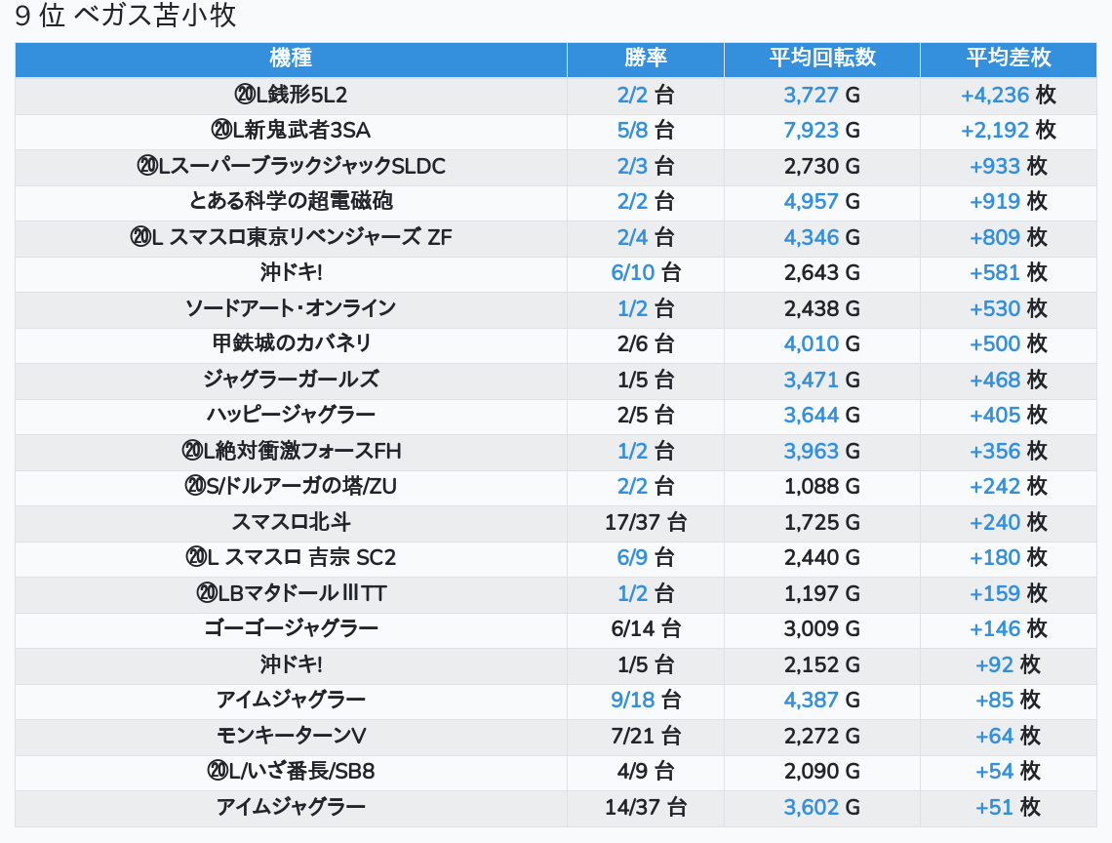Select the 17/37 台 win rate cell
The image size is (1112, 843).
tap(645, 522)
